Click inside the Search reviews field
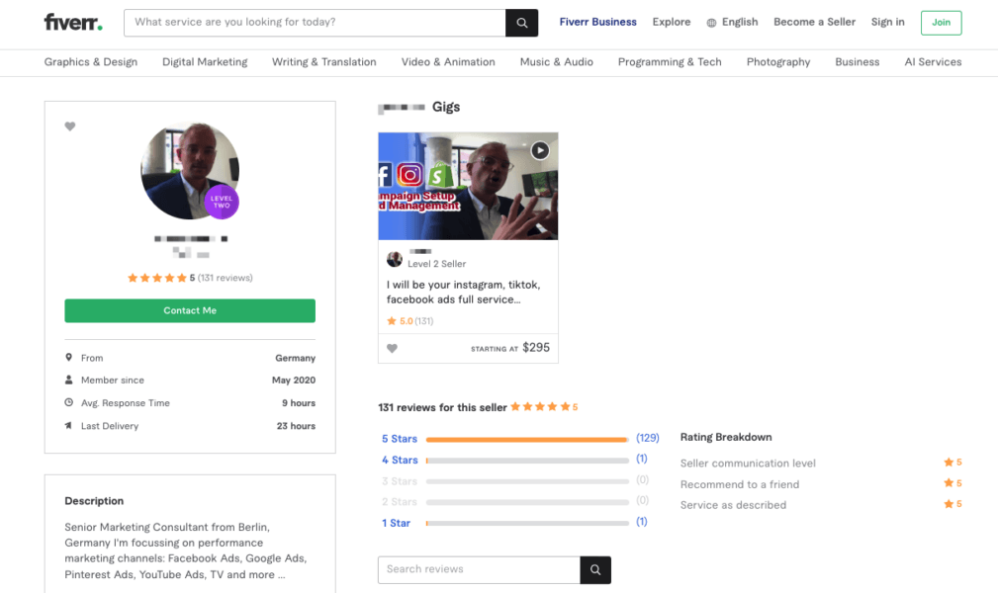 [x=475, y=569]
